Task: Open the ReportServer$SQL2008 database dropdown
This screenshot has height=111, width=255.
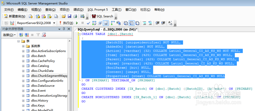Action: (x=54, y=23)
